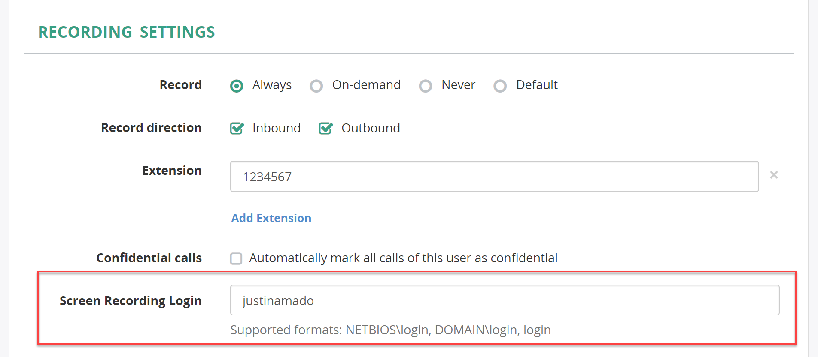The image size is (818, 357).
Task: Click the Record direction label
Action: tap(151, 128)
